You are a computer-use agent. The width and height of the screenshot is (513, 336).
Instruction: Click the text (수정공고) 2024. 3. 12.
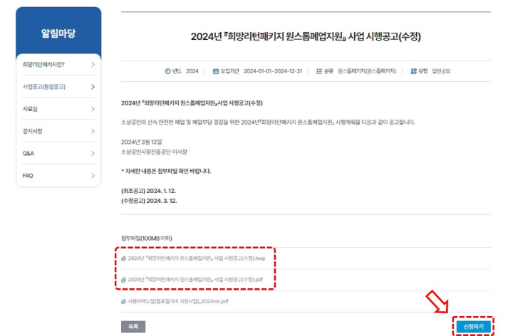pyautogui.click(x=149, y=201)
